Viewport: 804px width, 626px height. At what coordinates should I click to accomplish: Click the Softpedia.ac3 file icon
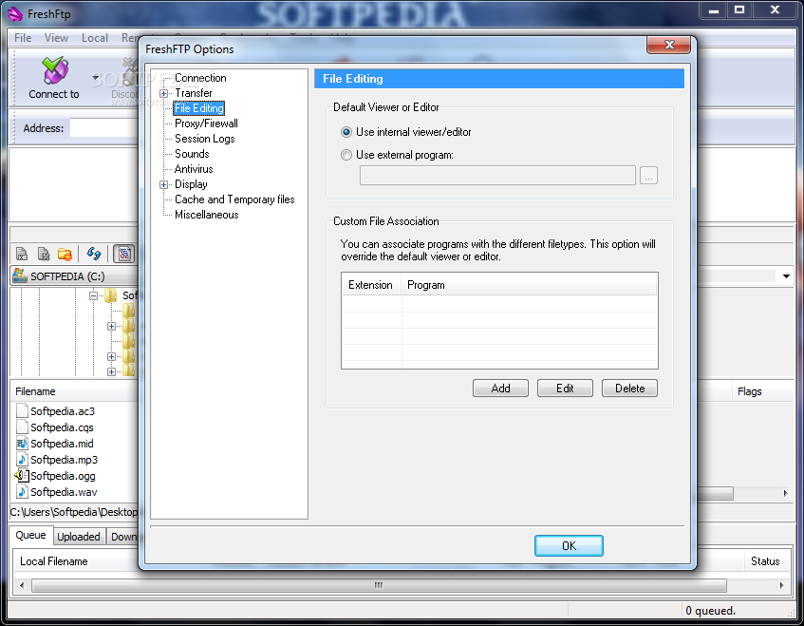pos(22,411)
